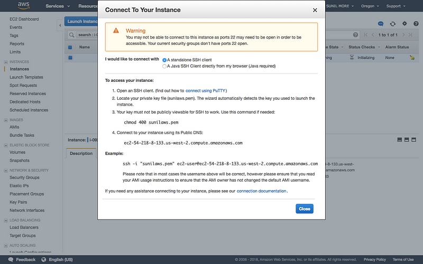423x264 pixels.
Task: Open Key Pairs in sidebar
Action: (18, 202)
